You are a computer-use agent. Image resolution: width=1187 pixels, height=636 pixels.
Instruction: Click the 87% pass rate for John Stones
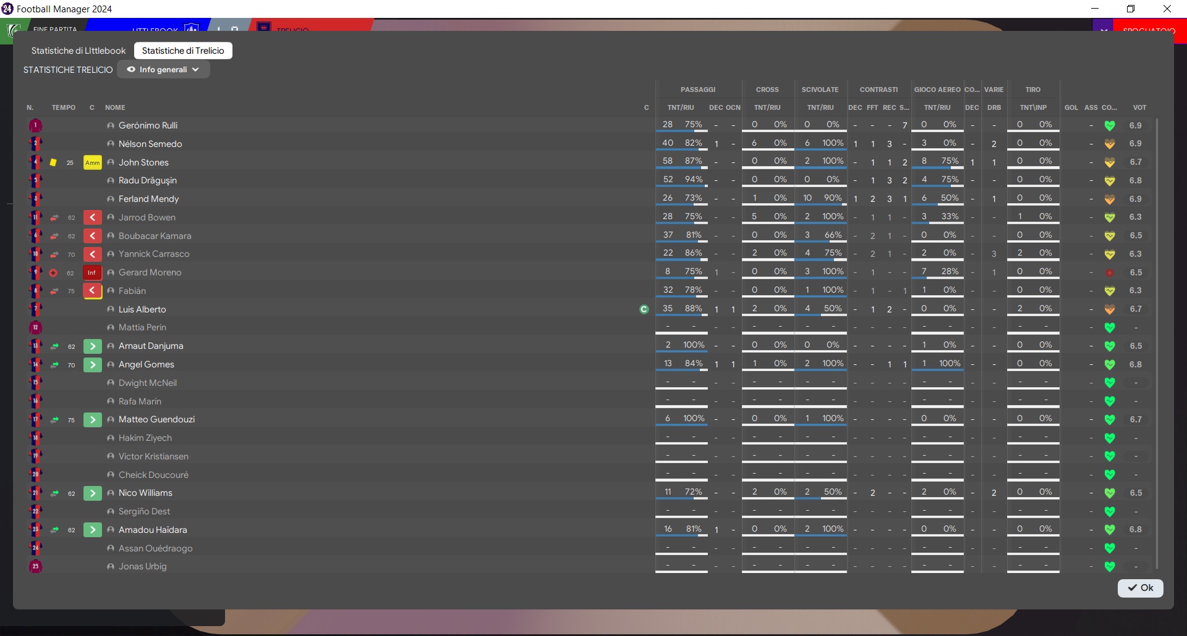[x=694, y=161]
